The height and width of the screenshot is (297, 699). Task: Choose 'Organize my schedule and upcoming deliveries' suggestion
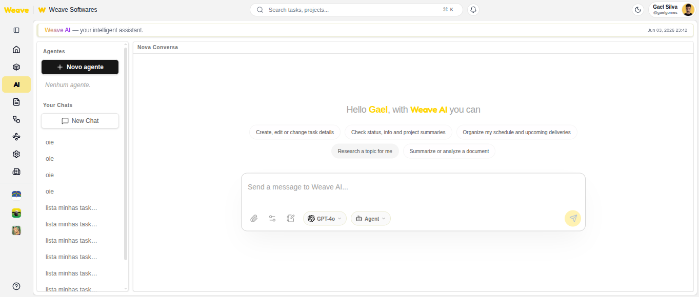coord(516,132)
